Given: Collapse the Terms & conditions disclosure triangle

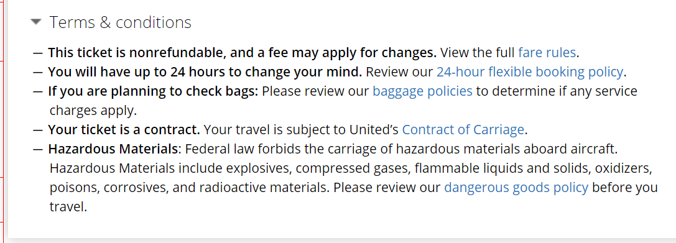Looking at the screenshot, I should pyautogui.click(x=36, y=21).
